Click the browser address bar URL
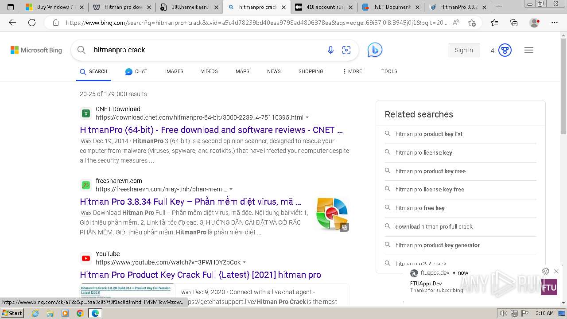The height and width of the screenshot is (319, 567). coord(256,23)
